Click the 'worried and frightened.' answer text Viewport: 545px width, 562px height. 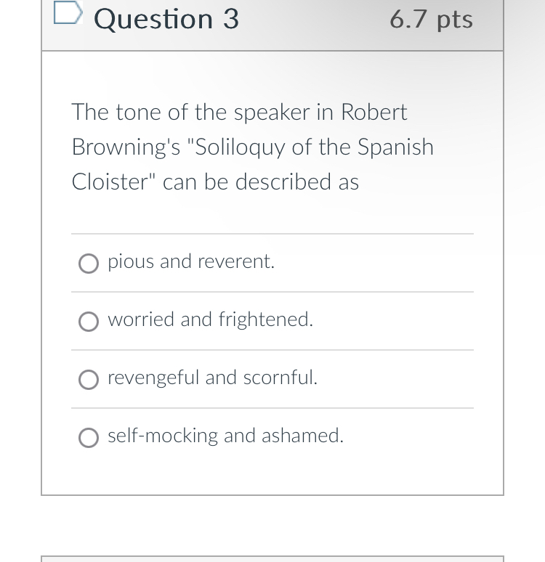pyautogui.click(x=211, y=319)
